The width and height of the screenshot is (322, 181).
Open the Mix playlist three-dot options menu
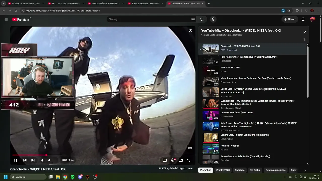tap(305, 40)
